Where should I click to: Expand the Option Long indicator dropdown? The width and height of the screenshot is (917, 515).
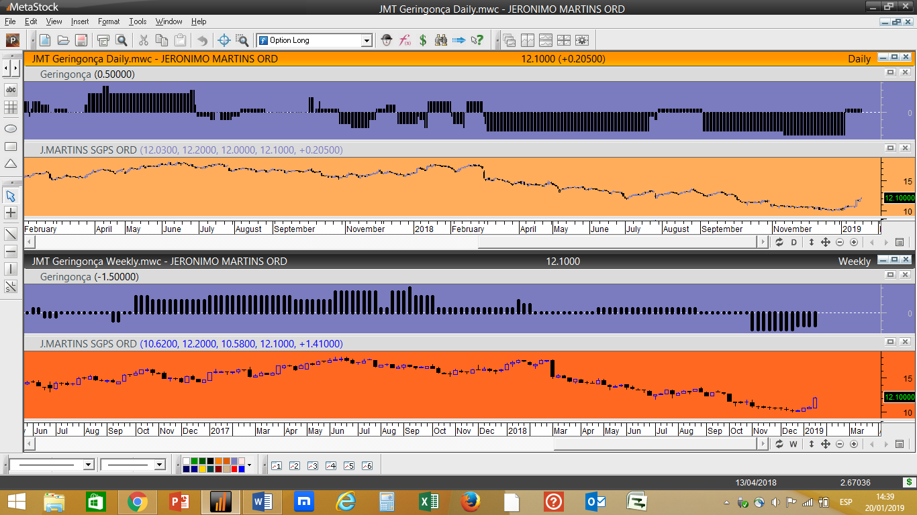[x=367, y=41]
